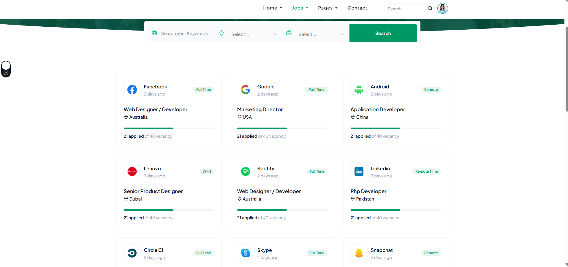Click the briefcase icon beside keywords field

154,33
